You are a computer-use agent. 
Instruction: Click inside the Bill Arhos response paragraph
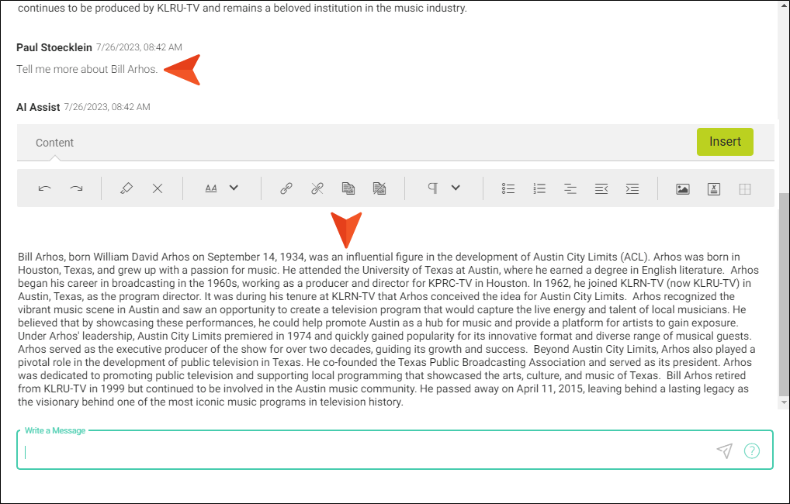[x=388, y=330]
